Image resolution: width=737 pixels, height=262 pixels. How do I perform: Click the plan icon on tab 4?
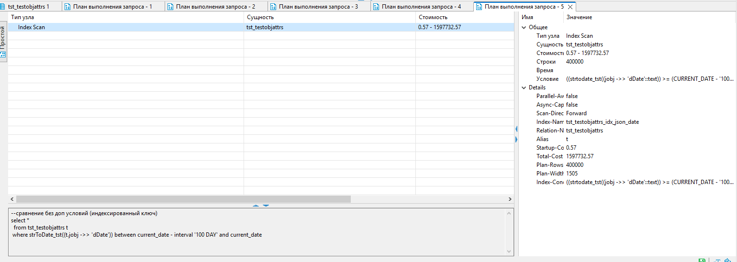(x=376, y=7)
